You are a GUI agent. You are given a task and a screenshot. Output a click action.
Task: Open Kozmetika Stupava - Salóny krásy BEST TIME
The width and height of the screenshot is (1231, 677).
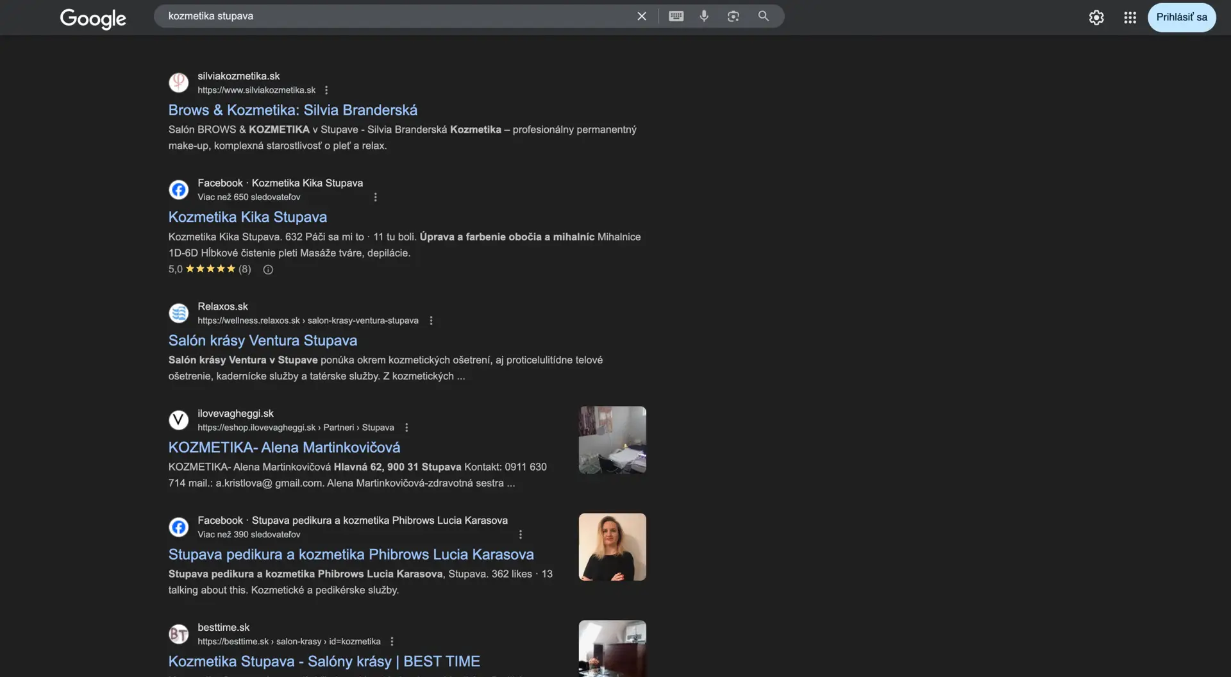pyautogui.click(x=324, y=662)
